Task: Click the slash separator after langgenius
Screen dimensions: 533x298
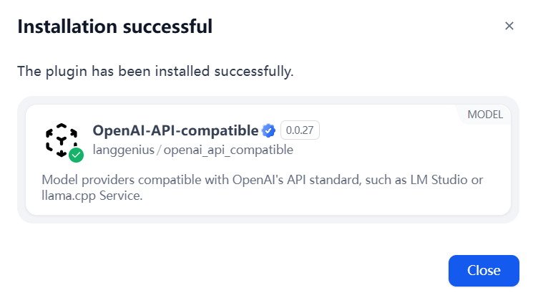Action: [159, 150]
